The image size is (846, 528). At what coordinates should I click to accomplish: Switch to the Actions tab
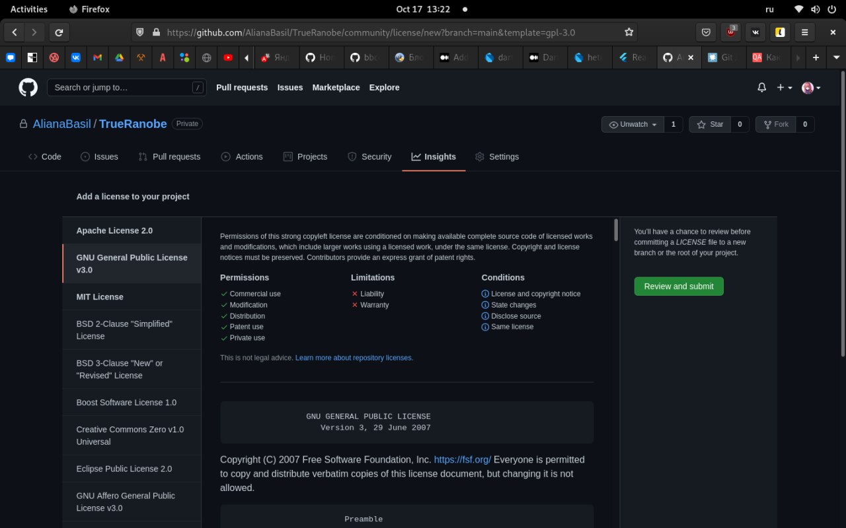pyautogui.click(x=242, y=156)
